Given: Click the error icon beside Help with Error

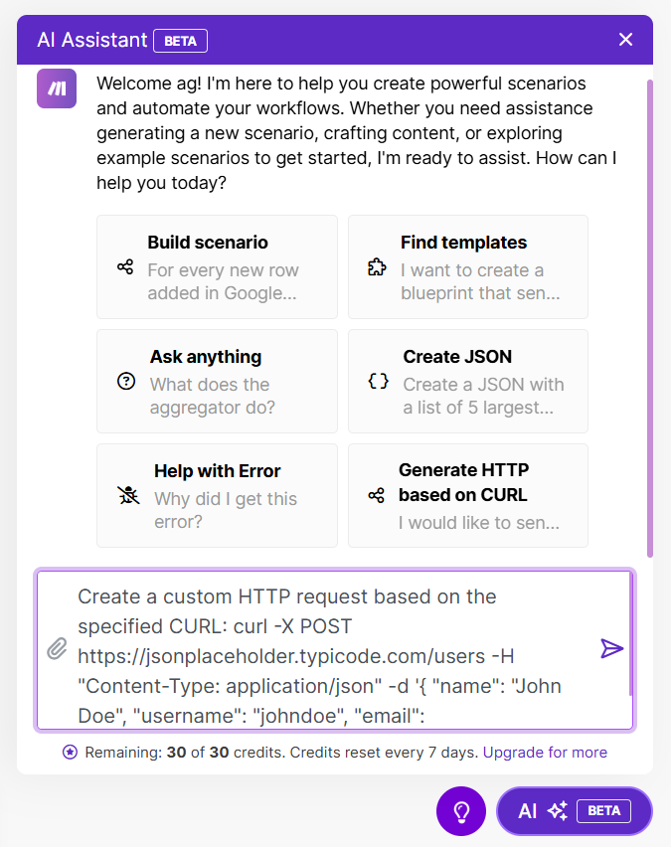Looking at the screenshot, I should click(126, 493).
